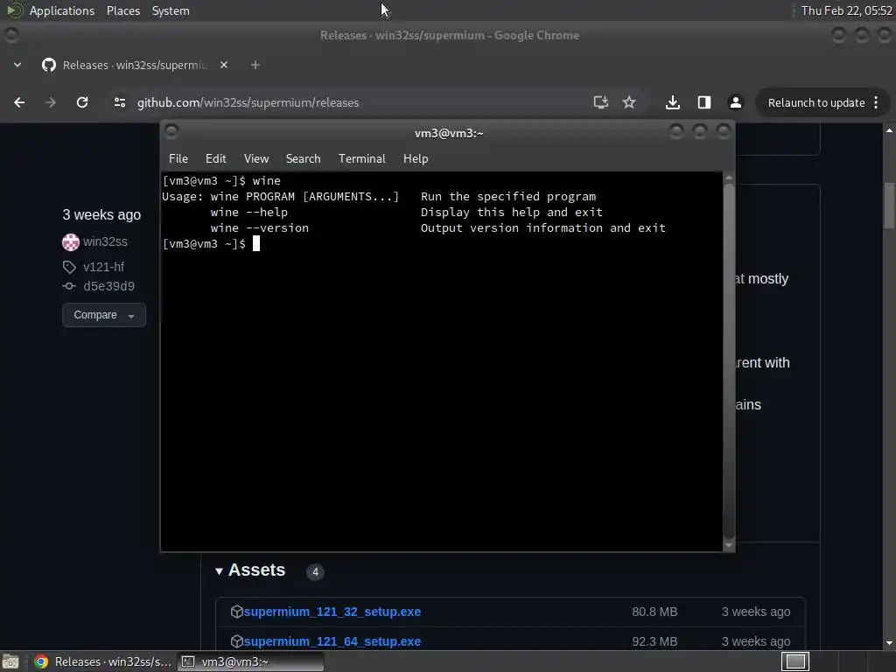Click package icon next to supermium_121_32_setup.exe
The image size is (896, 672).
point(236,612)
